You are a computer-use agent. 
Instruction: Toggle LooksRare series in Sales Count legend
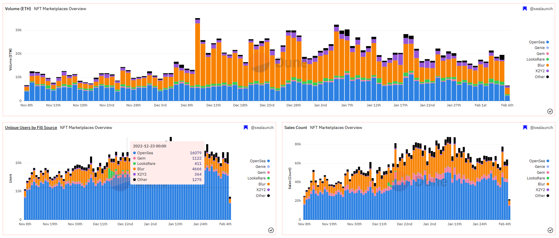[538, 178]
